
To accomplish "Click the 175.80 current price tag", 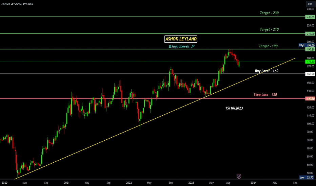I will click(310, 62).
